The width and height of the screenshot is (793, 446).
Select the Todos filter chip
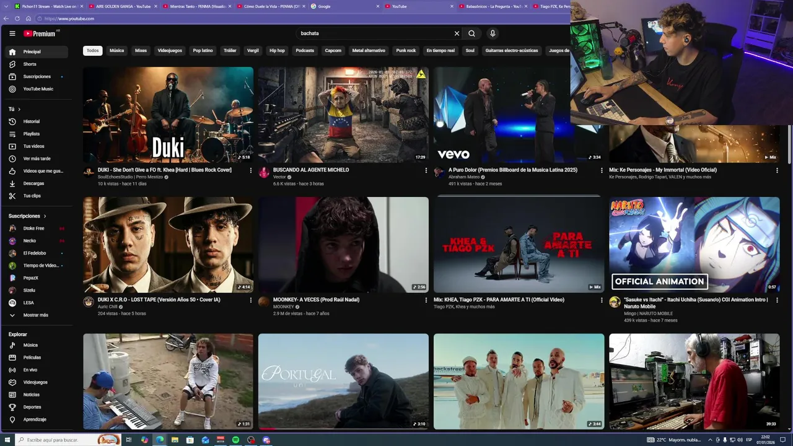92,51
